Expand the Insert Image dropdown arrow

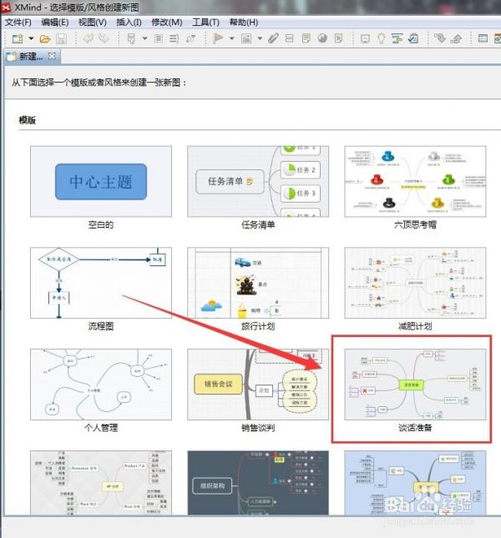click(x=260, y=38)
